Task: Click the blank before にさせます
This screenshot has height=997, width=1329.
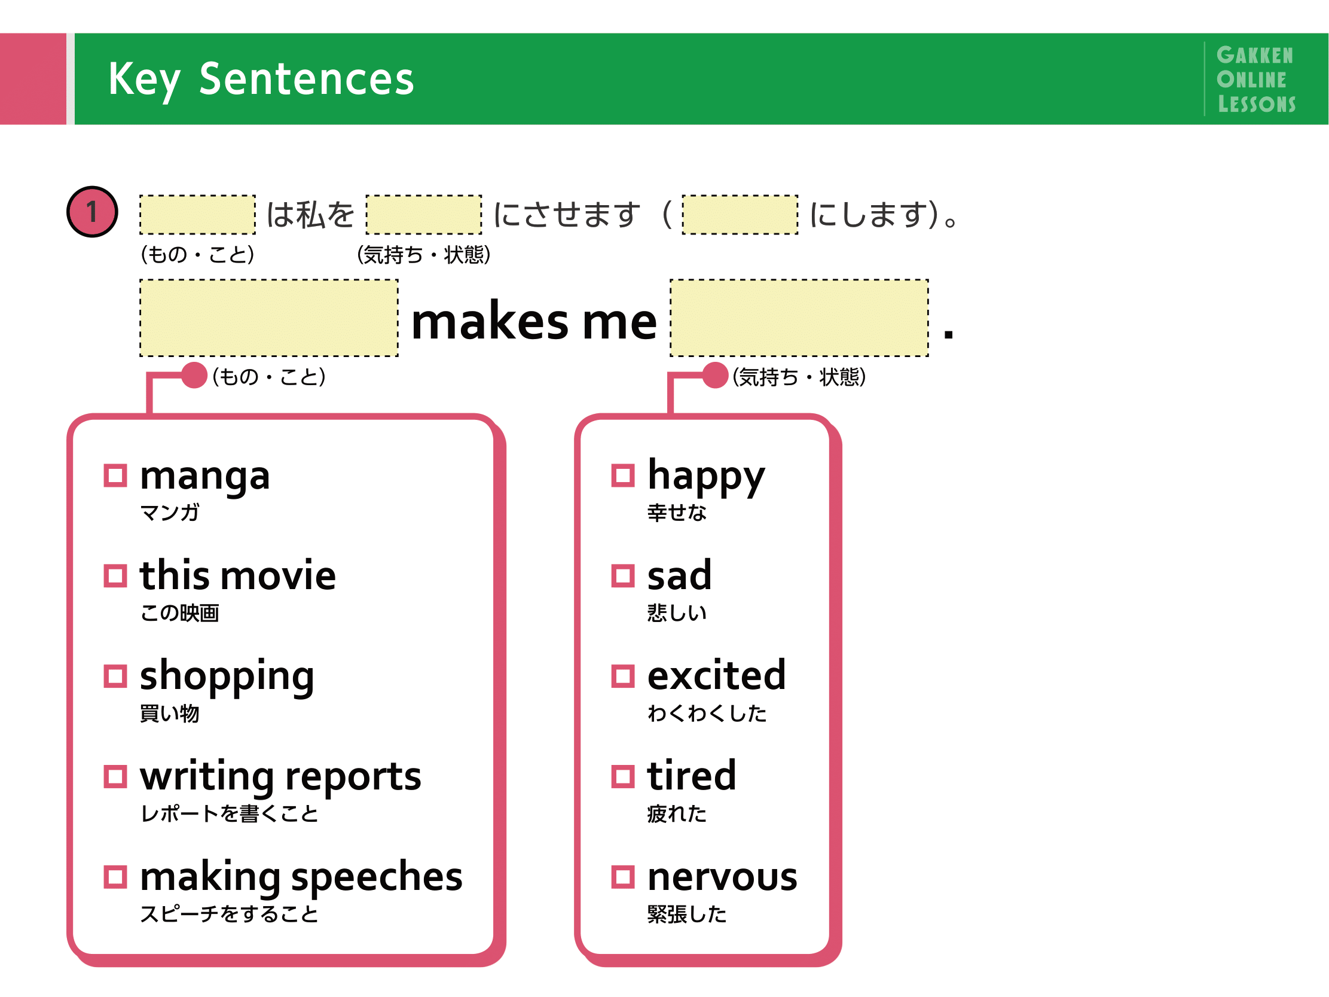Action: 424,215
